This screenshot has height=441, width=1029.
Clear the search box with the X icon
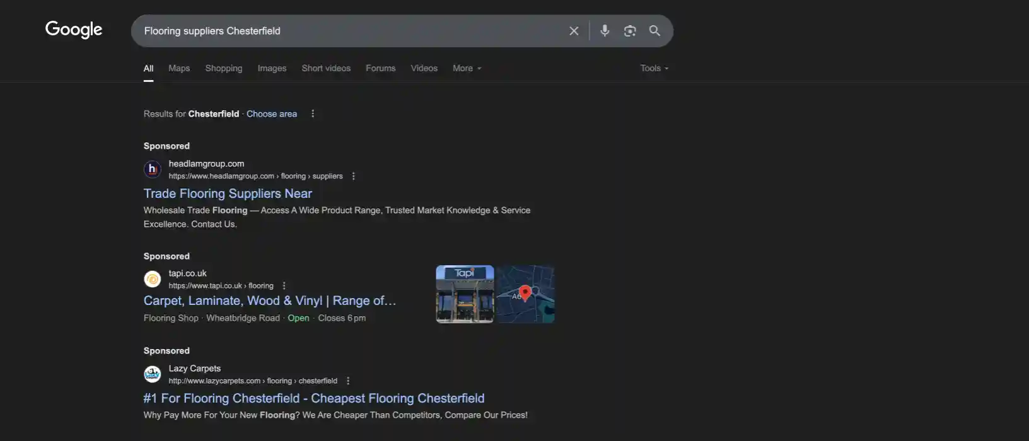(x=574, y=31)
